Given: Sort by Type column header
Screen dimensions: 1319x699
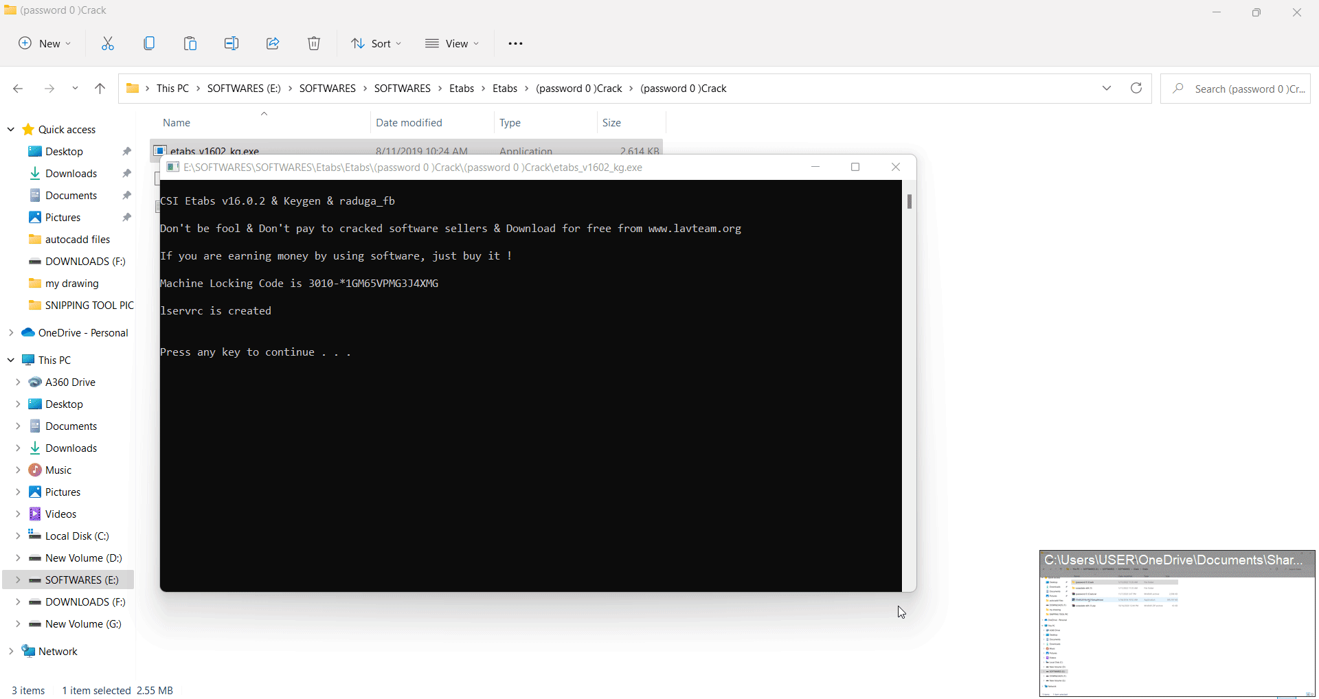Looking at the screenshot, I should click(x=510, y=123).
